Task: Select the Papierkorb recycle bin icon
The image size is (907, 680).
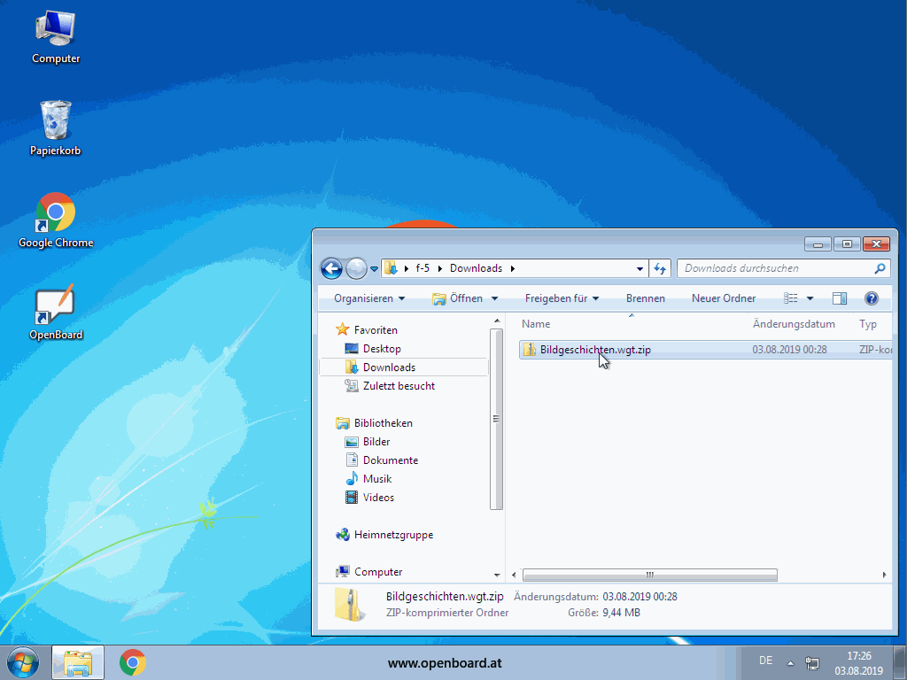Action: click(x=56, y=127)
